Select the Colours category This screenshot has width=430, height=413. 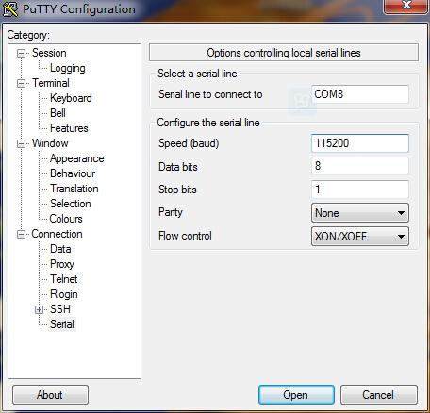coord(66,219)
